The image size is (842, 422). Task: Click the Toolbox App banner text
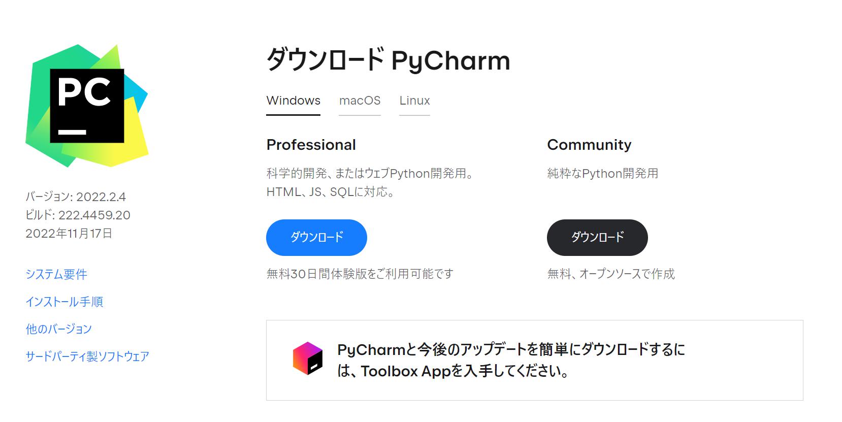click(511, 360)
